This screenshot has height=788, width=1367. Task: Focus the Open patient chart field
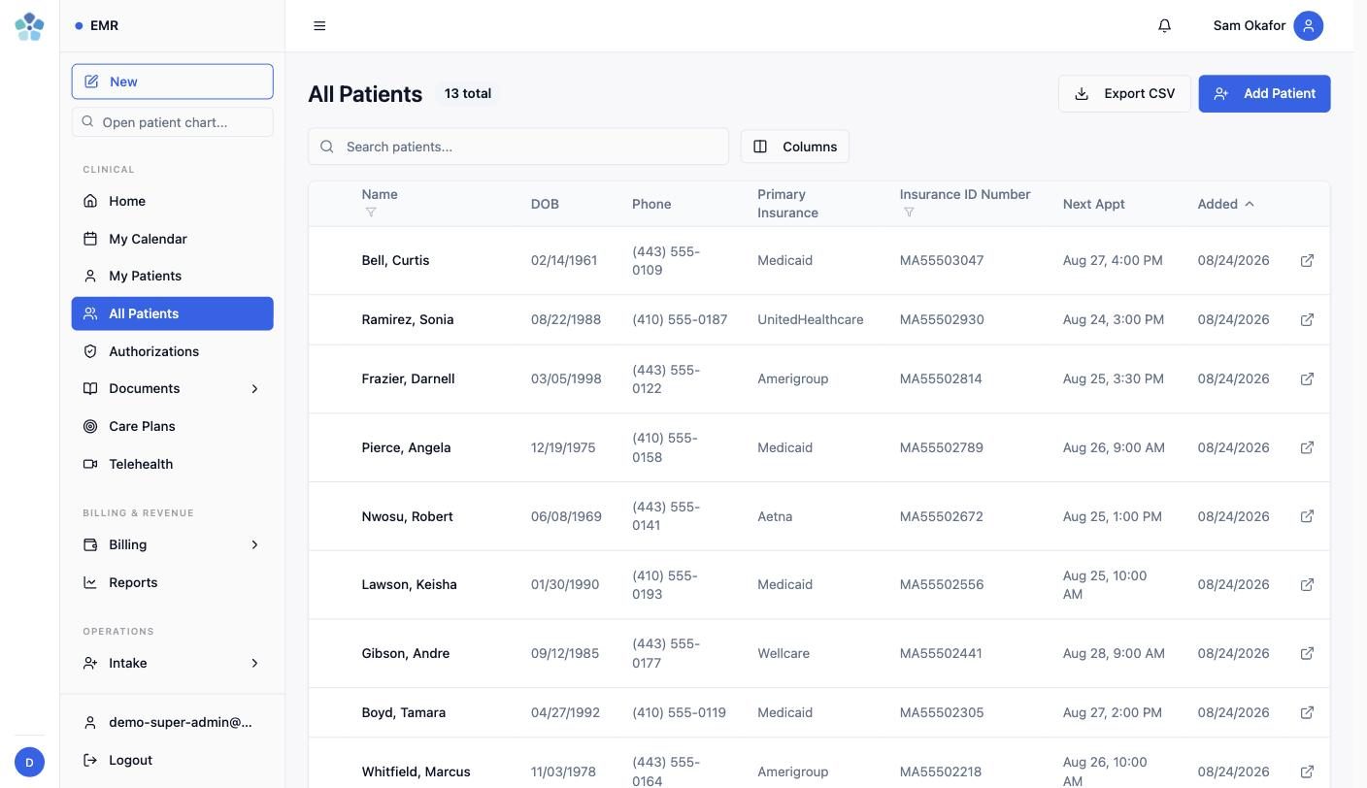tap(172, 122)
